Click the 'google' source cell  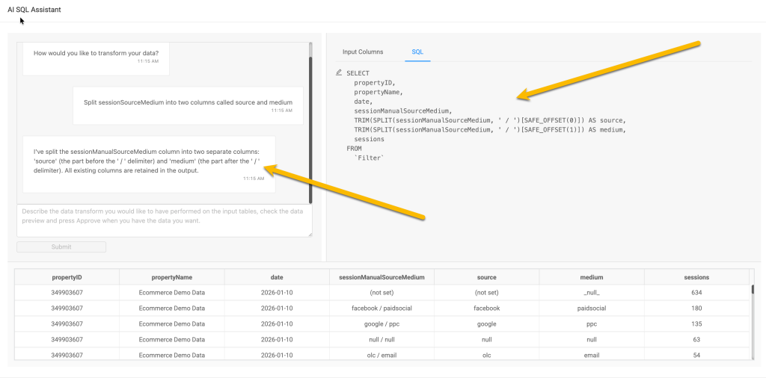pos(486,324)
